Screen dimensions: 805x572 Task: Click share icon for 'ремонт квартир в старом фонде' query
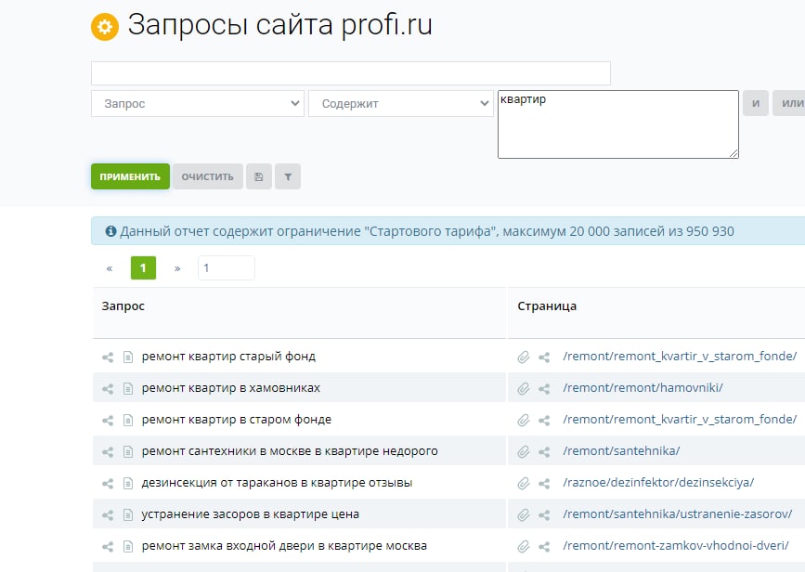[x=108, y=421]
